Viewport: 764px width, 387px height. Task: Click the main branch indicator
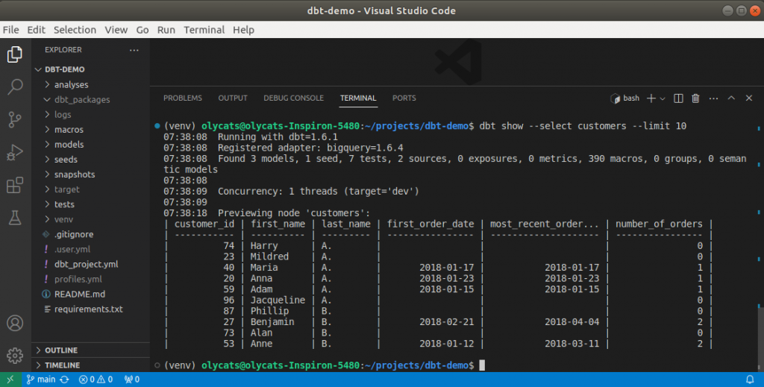point(41,380)
